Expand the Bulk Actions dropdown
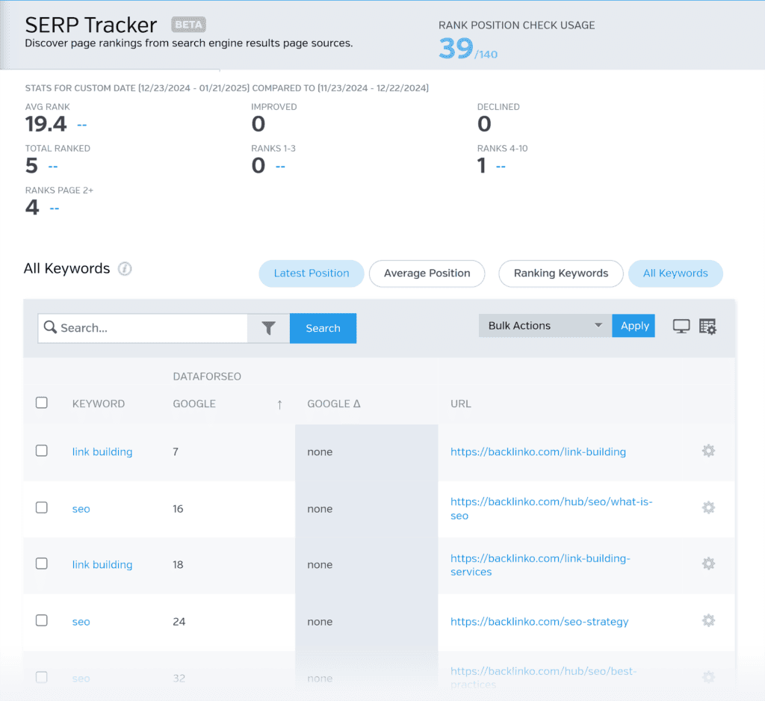 (x=545, y=326)
